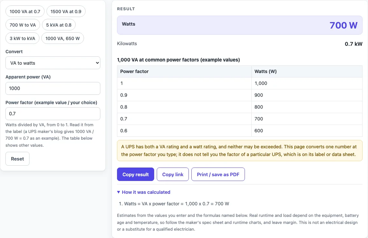Screen dimensions: 368x238
Task: Focus the Apparent power (VA) field
Action: click(53, 88)
